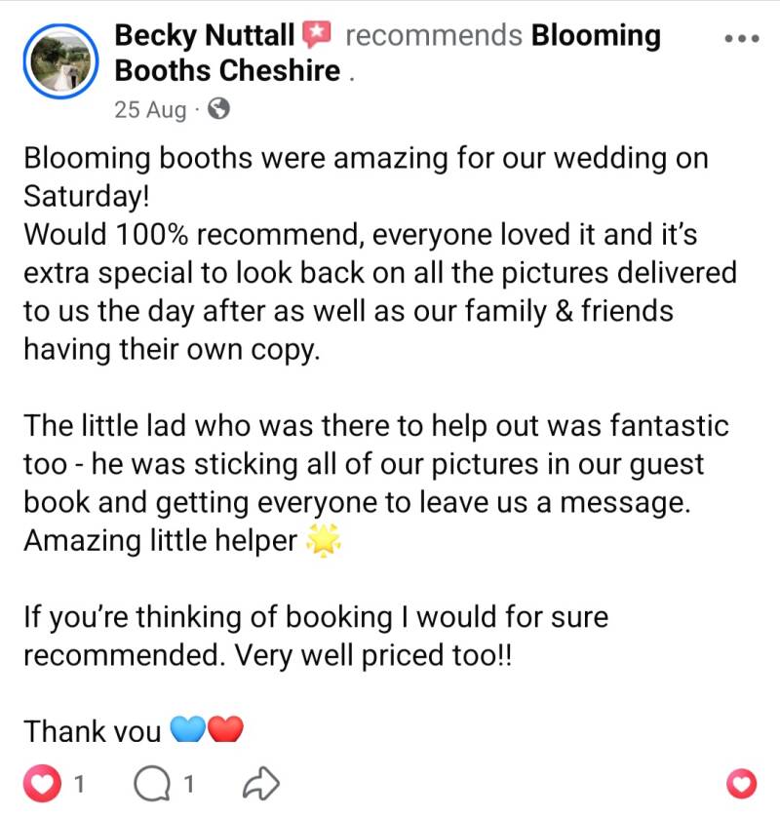The image size is (780, 817).
Task: Open Becky Nuttall's profile picture
Action: coord(60,59)
